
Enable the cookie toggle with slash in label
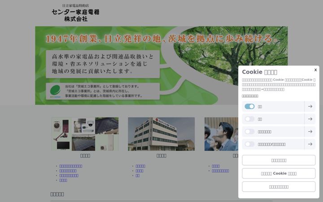[x=249, y=144]
